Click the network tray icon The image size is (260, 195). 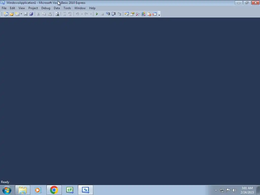[222, 190]
